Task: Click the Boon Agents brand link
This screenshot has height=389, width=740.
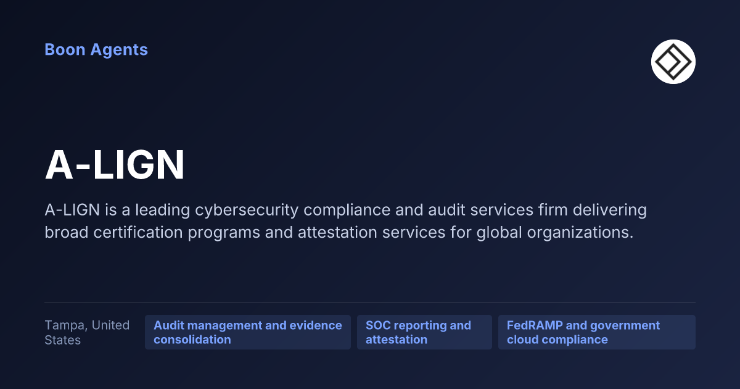Action: [x=96, y=49]
